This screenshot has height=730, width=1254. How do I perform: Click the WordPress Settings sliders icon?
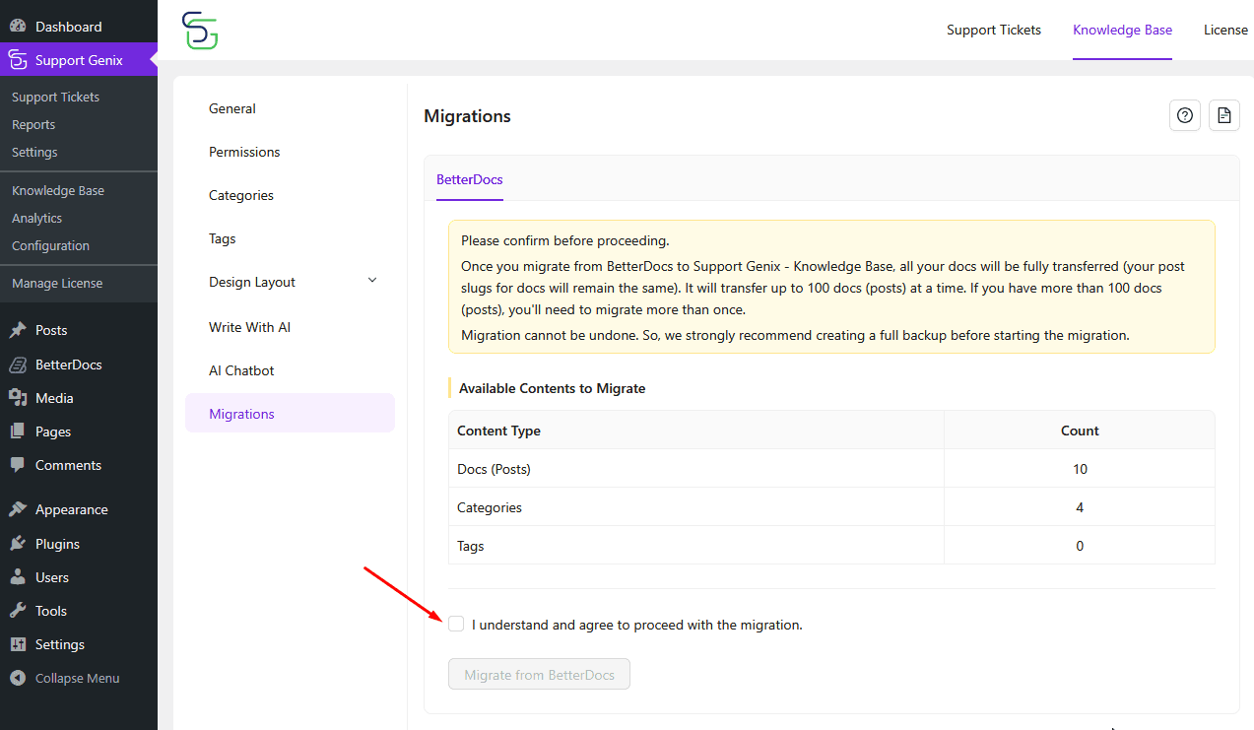click(x=18, y=644)
